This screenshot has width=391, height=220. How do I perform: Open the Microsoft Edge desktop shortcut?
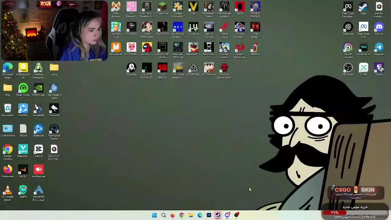click(x=8, y=71)
